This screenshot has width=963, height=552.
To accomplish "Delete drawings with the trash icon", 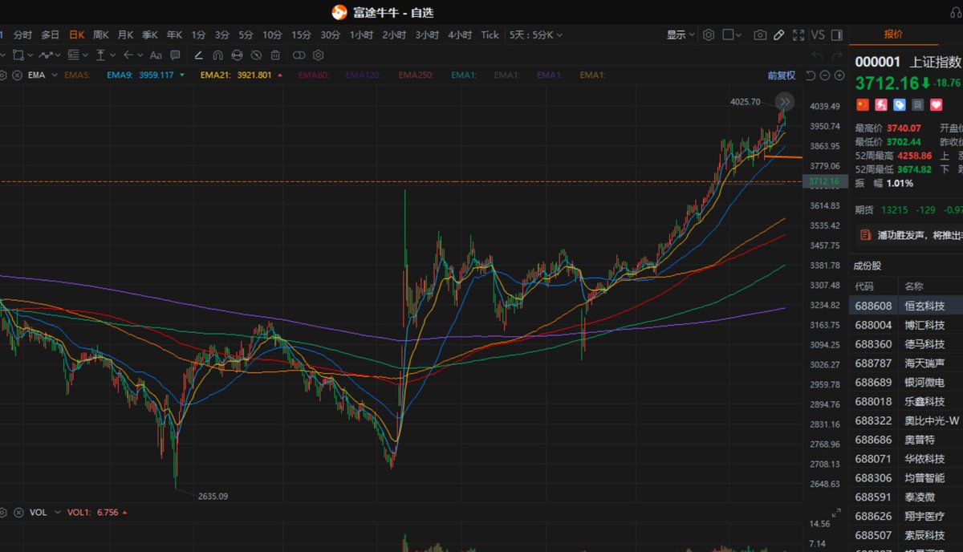I will (x=275, y=55).
